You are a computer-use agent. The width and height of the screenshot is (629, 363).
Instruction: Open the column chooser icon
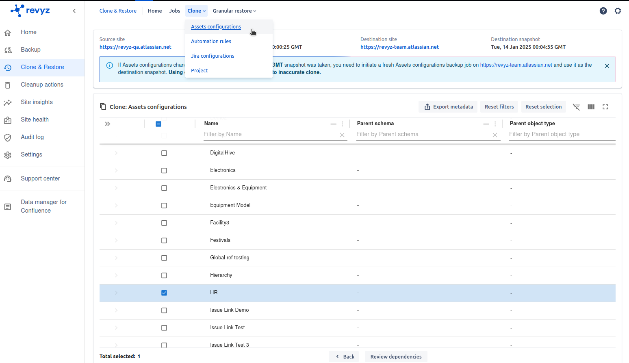pos(591,107)
